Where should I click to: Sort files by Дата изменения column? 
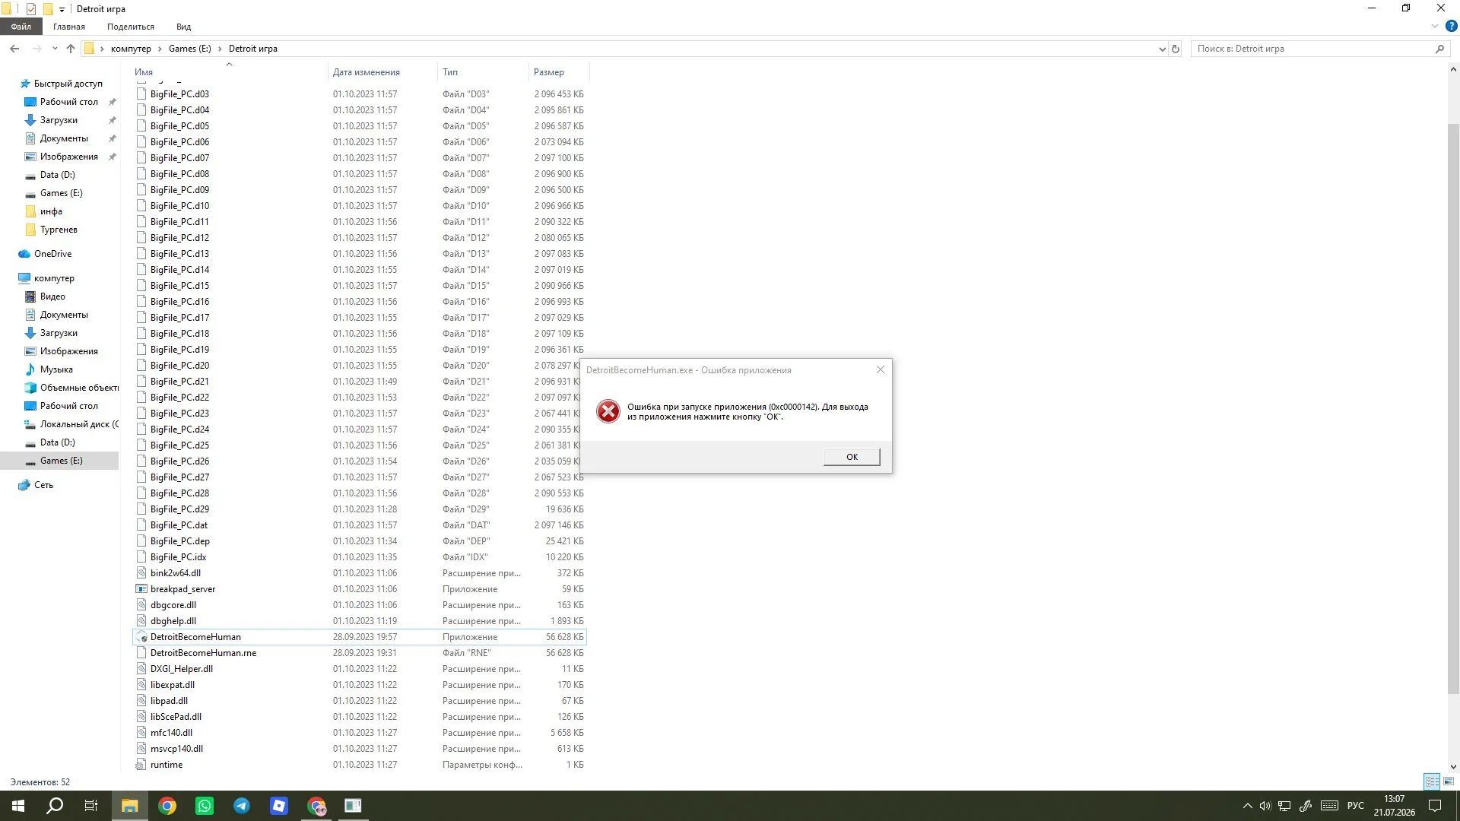point(382,72)
